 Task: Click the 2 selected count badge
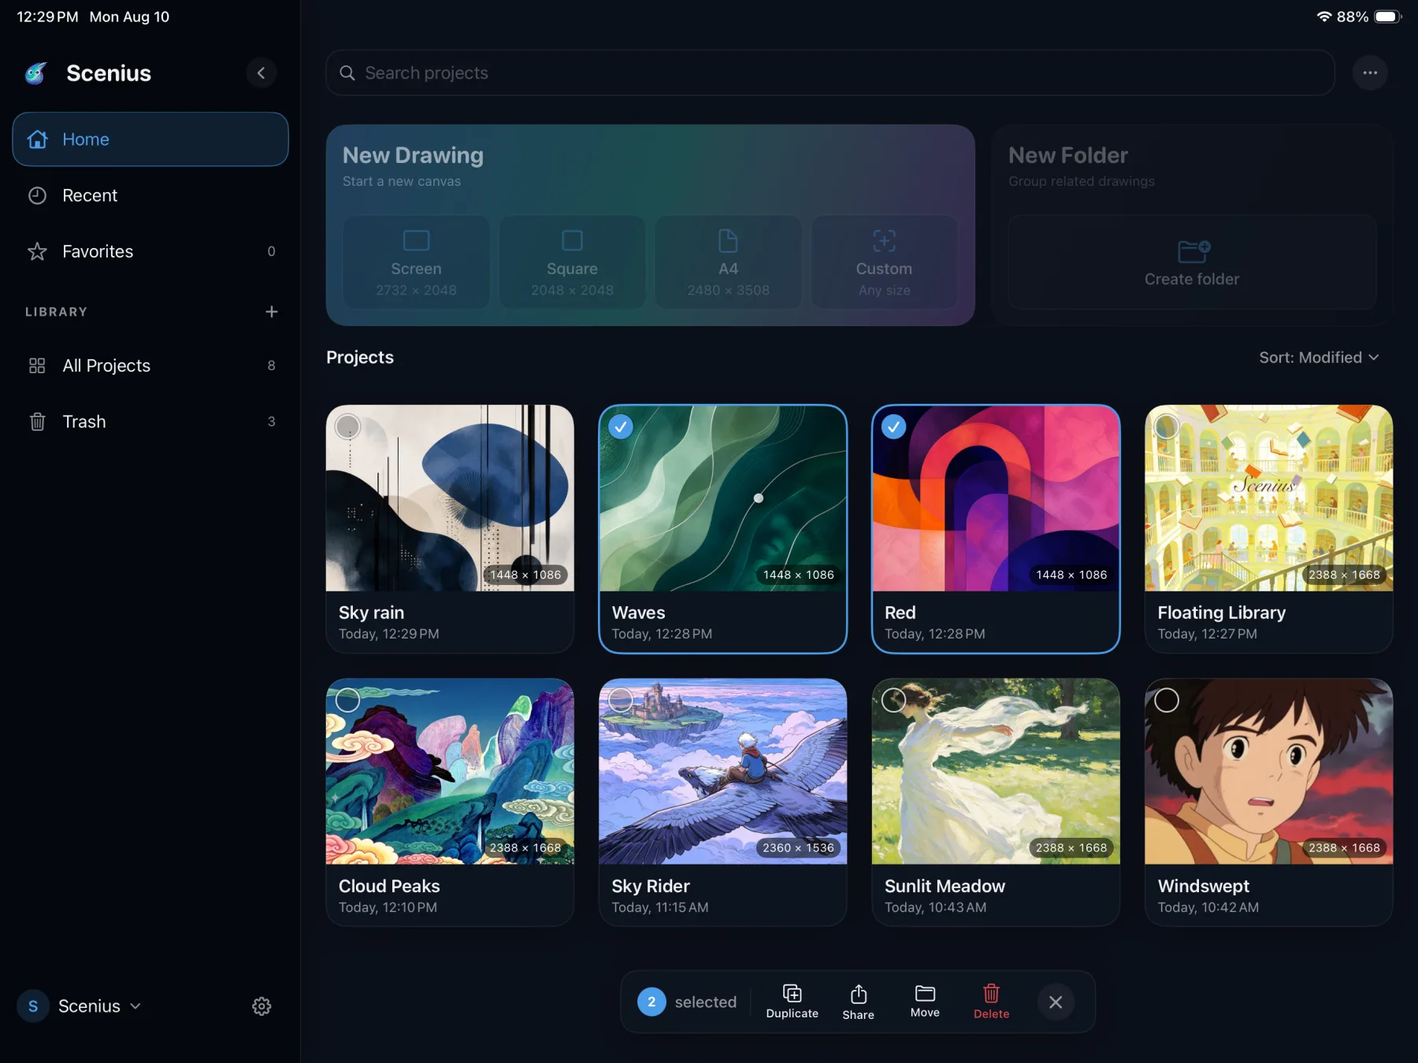(x=651, y=1002)
